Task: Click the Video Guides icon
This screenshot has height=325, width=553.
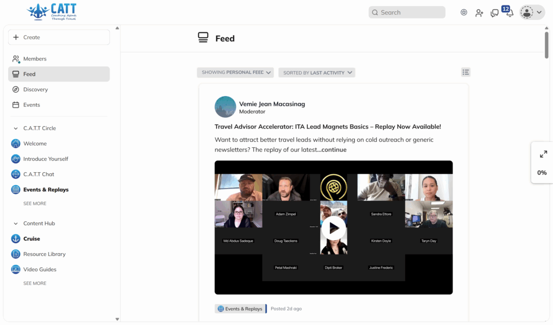Action: click(16, 269)
